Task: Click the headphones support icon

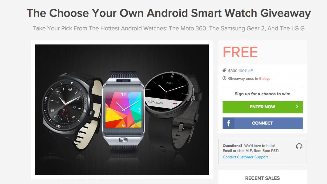Action: pyautogui.click(x=299, y=146)
